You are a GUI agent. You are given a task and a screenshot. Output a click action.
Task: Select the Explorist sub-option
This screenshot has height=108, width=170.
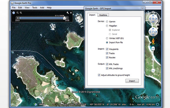110,30
